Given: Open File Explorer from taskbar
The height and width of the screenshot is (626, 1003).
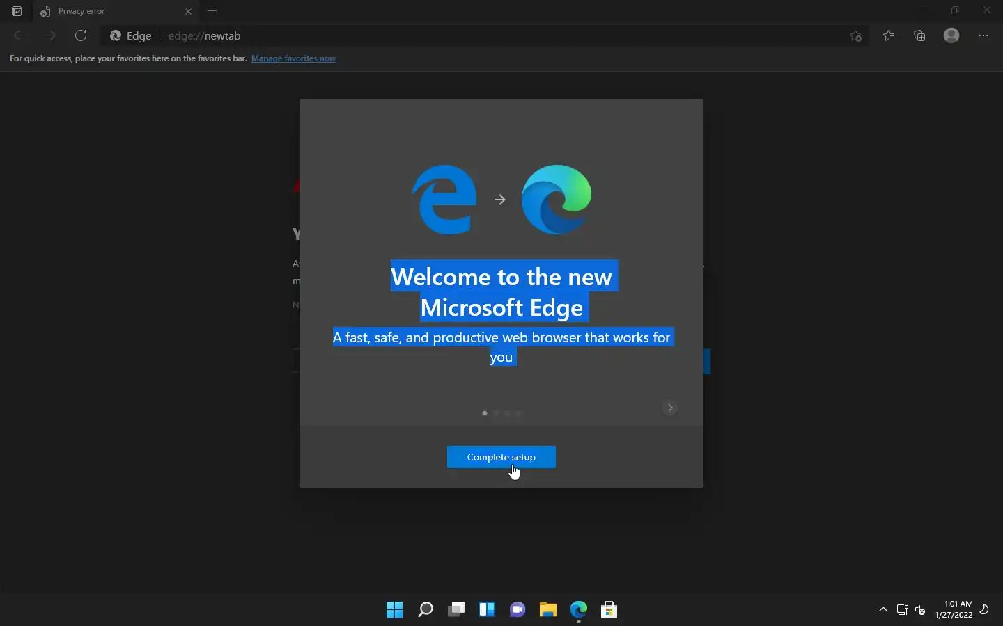Looking at the screenshot, I should click(548, 609).
